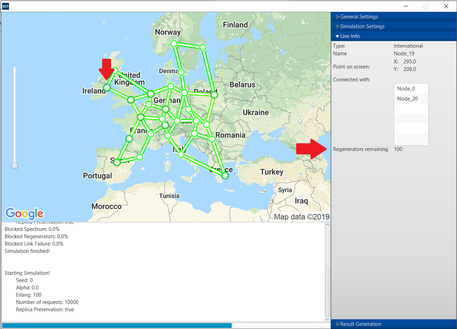The height and width of the screenshot is (329, 457).
Task: Select the network node in Sweden
Action: coord(203,47)
